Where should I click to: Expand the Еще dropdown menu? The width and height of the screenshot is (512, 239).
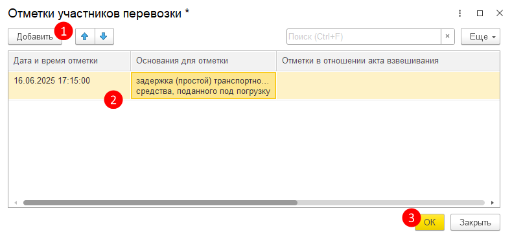[x=480, y=36]
